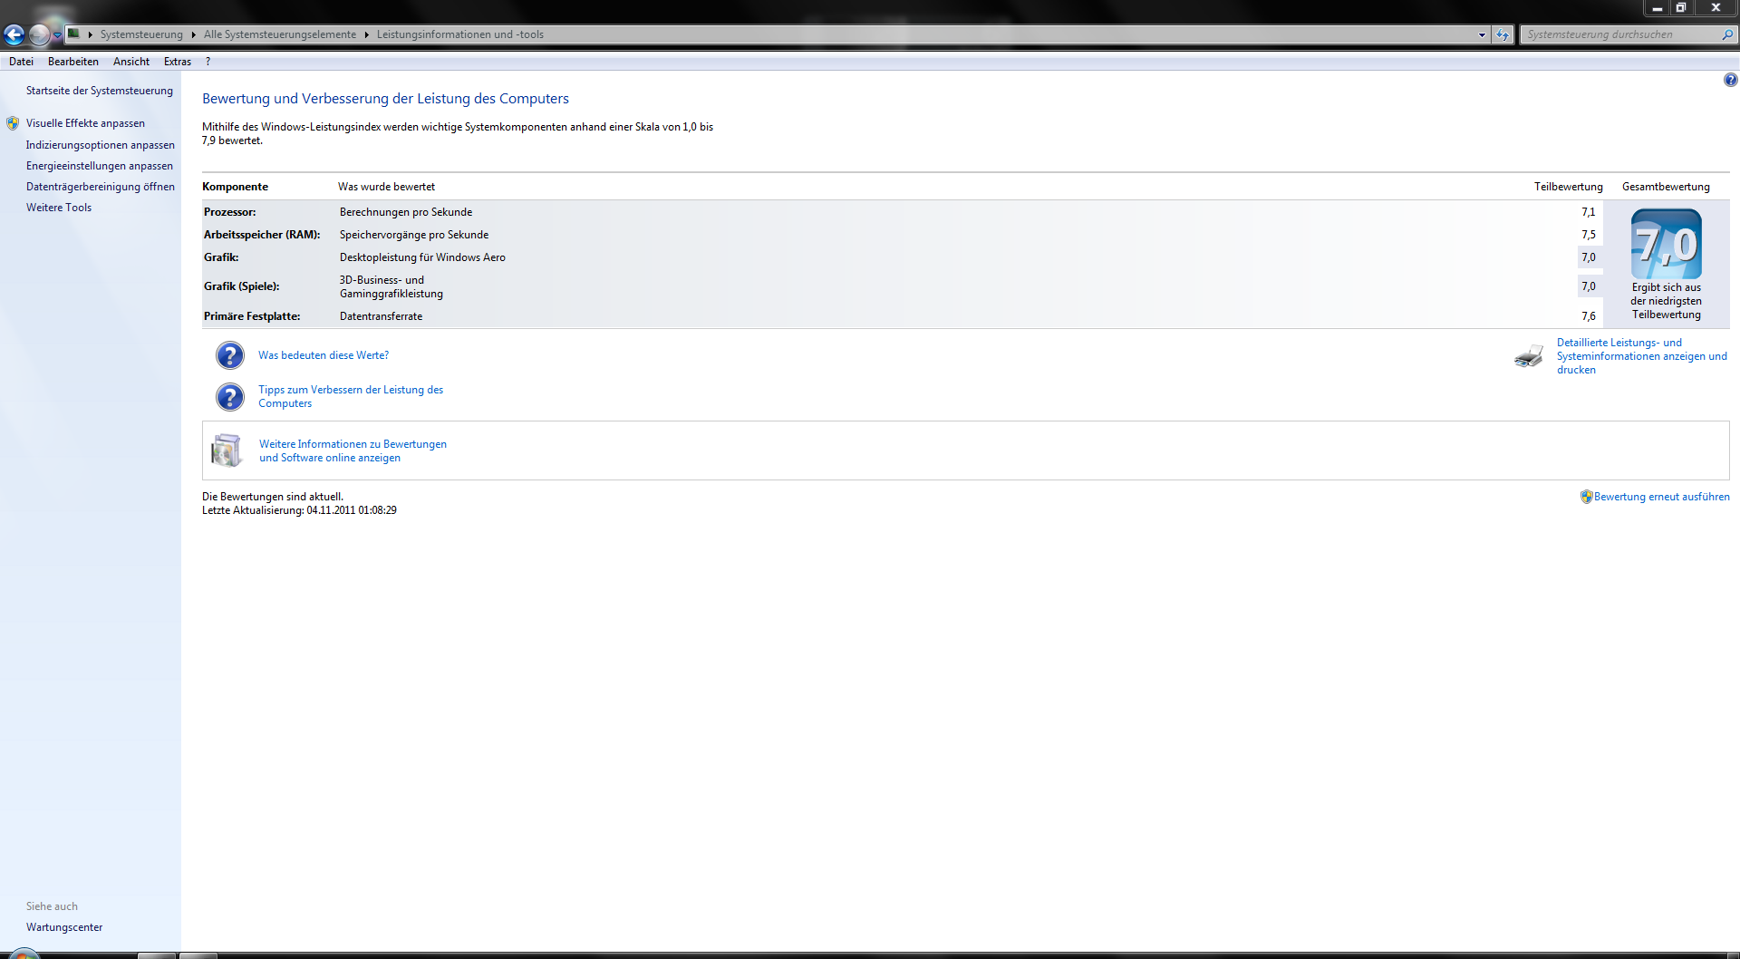The image size is (1740, 959).
Task: Click the Prozessor score 7,1
Action: tap(1589, 212)
